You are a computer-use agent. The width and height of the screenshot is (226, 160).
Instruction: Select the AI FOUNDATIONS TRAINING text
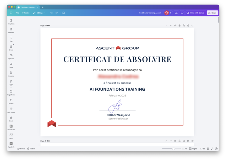(x=117, y=89)
